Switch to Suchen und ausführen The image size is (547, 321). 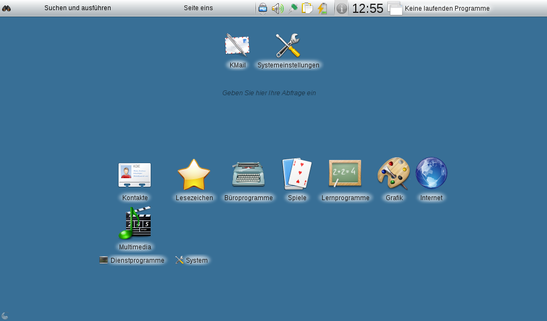point(77,8)
